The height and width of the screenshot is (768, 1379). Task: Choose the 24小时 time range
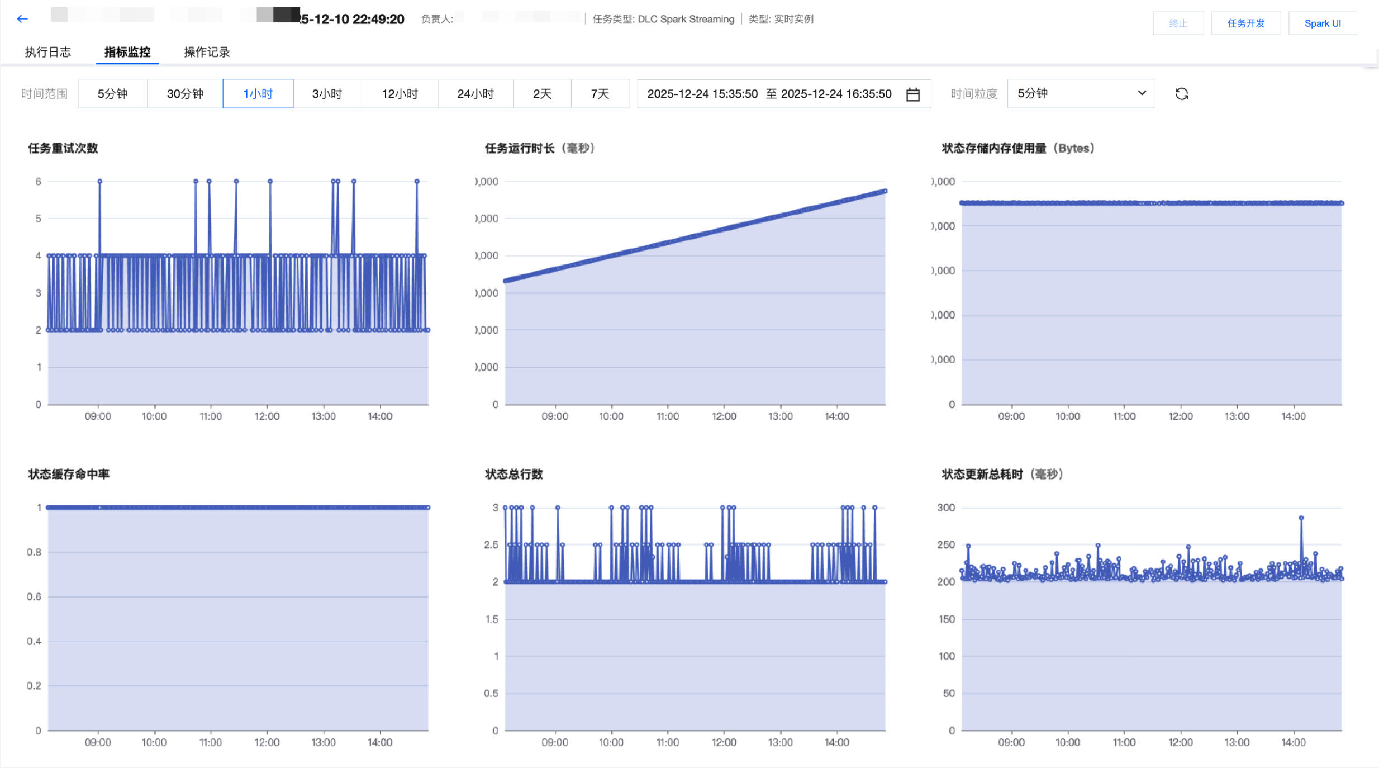(x=475, y=94)
